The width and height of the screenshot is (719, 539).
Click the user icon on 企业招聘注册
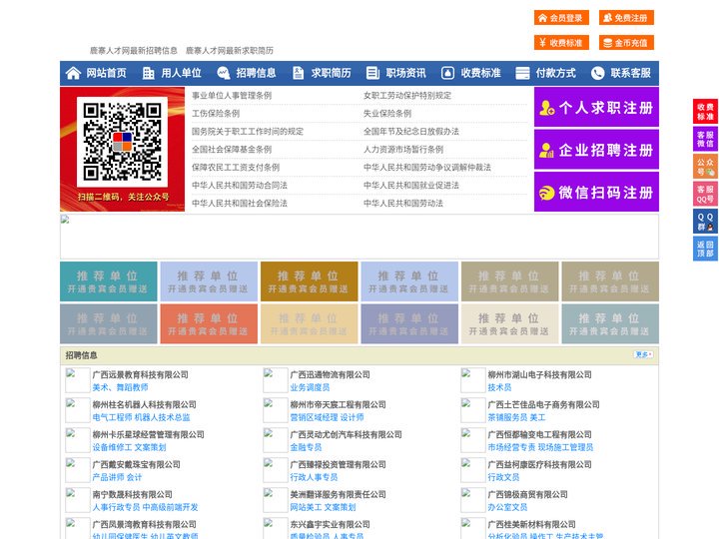(x=546, y=150)
